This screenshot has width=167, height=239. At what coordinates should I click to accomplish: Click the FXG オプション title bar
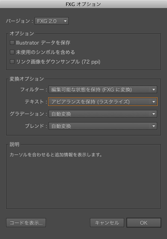83,4
